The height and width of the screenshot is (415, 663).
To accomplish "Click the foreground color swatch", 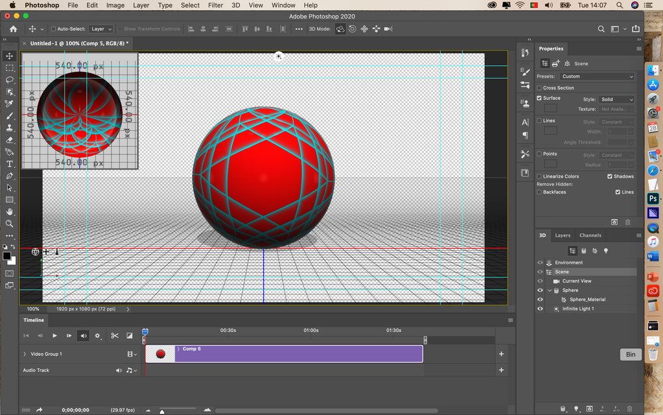I will 7,256.
